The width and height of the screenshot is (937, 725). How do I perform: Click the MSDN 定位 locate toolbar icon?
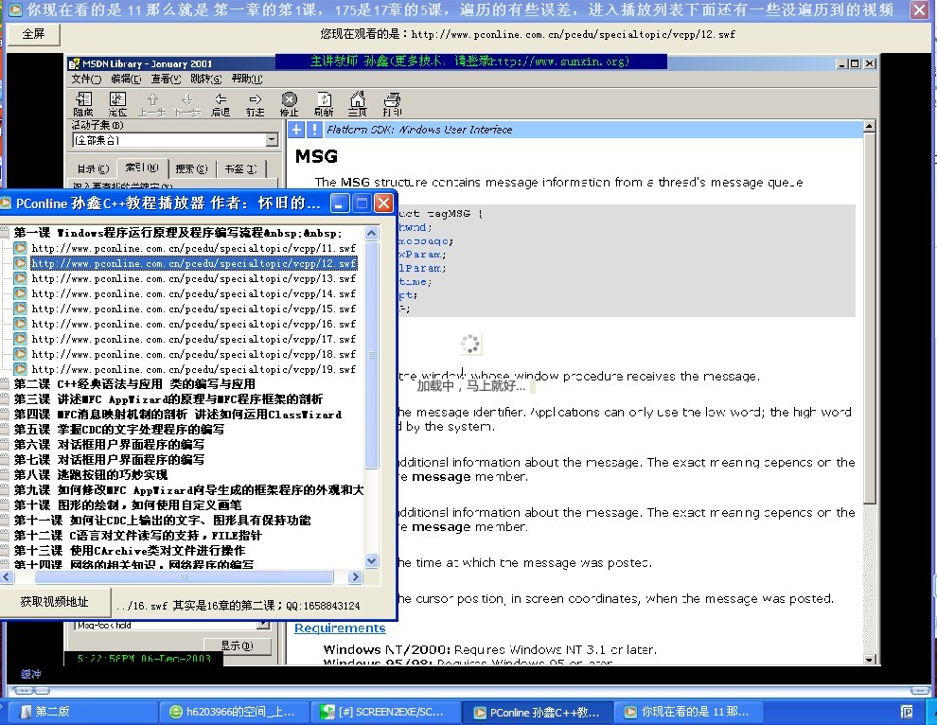point(117,104)
